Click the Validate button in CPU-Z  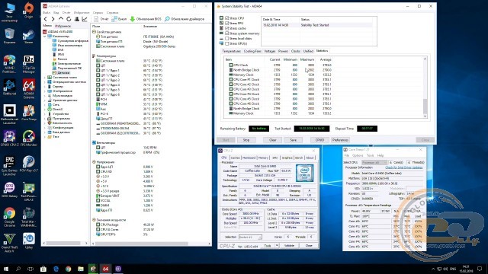coord(290,246)
